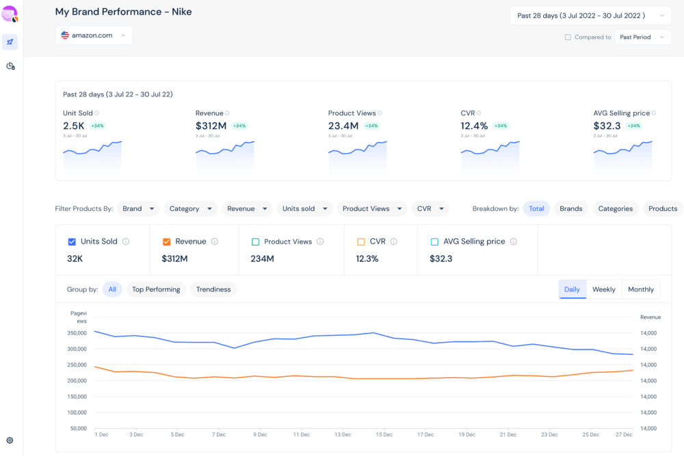Expand the Brand filter dropdown
Screen dimensions: 684x456
tap(138, 209)
